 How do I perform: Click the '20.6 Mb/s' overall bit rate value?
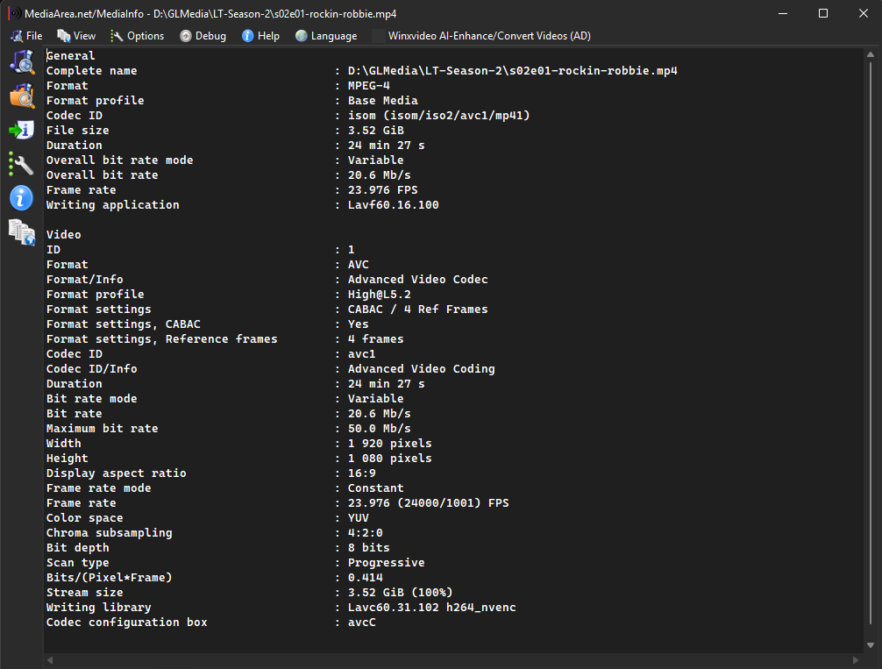click(x=379, y=175)
